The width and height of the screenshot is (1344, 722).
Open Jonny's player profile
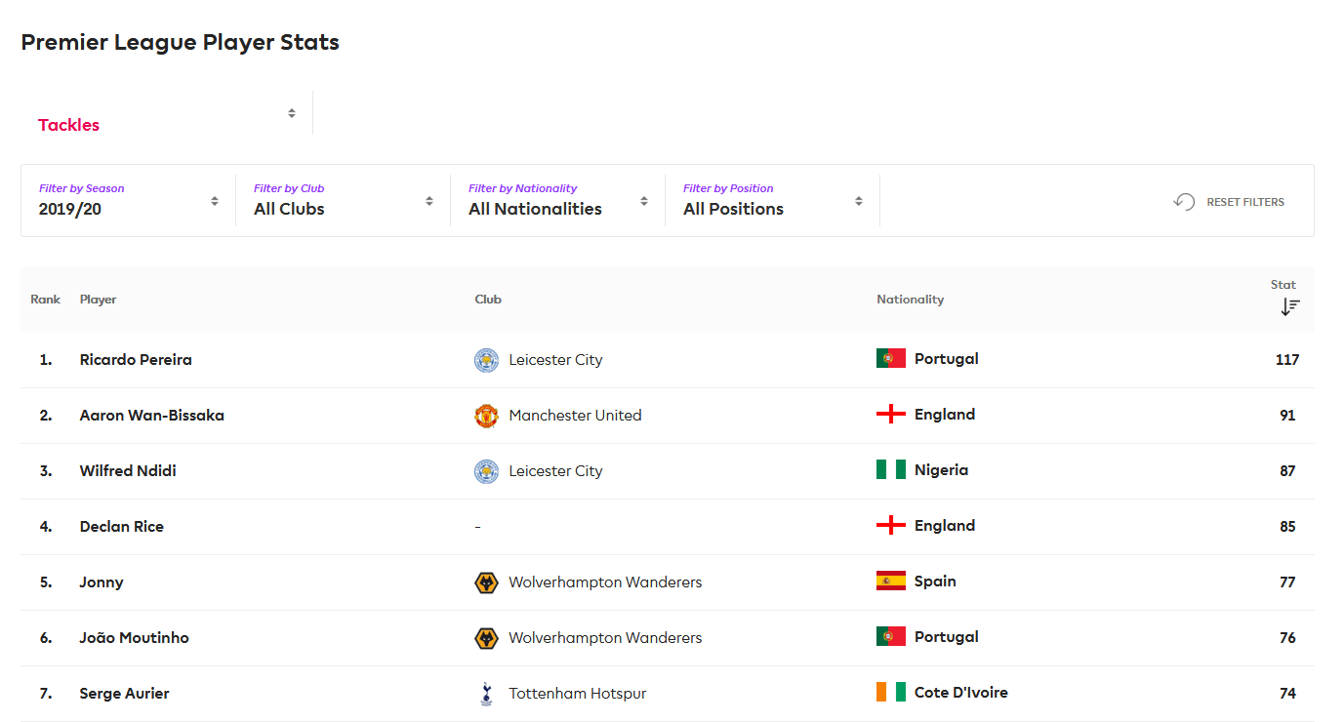[x=102, y=582]
